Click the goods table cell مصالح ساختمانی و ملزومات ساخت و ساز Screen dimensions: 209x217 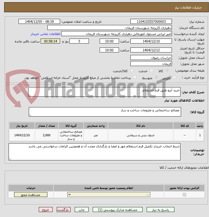71,135
